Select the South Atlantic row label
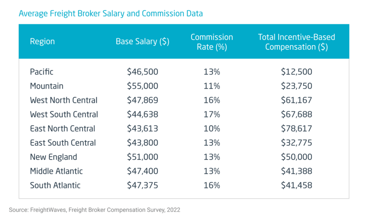Viewport: 368px width, 223px height. [x=55, y=185]
